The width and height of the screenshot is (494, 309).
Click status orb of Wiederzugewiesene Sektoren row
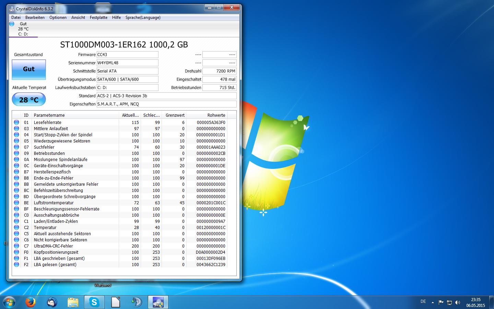coord(16,141)
